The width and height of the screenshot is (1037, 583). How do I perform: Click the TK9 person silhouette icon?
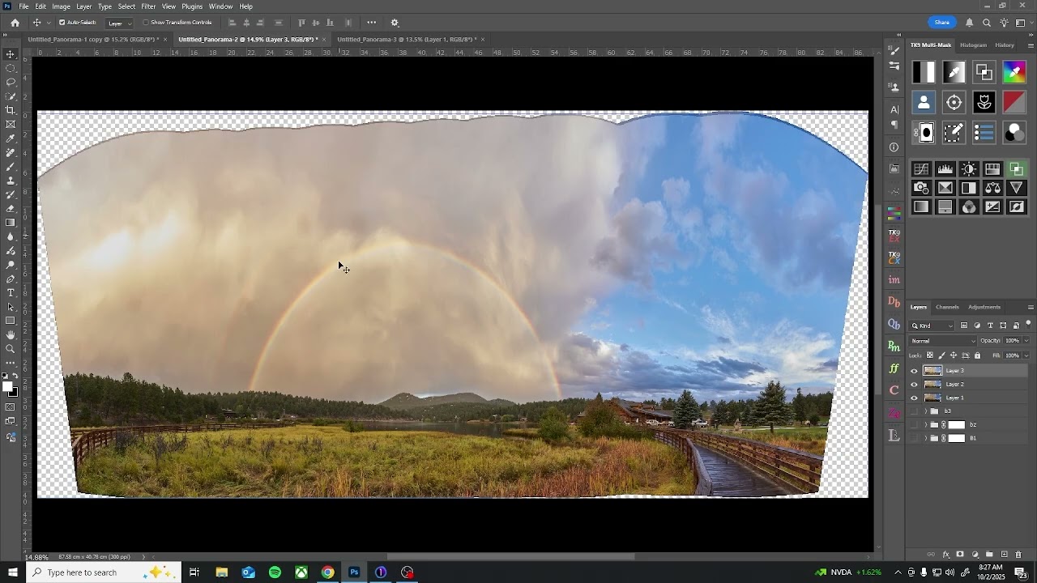pyautogui.click(x=924, y=102)
